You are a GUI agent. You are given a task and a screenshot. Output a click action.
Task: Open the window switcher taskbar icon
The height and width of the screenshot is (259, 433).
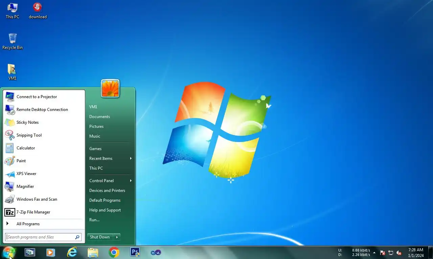tap(30, 252)
